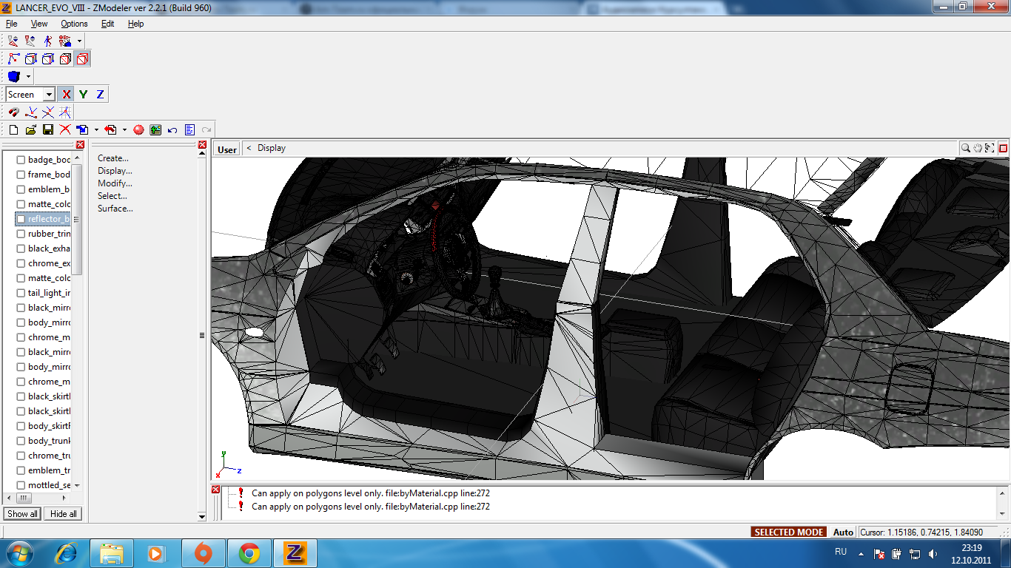Expand the Create... command group
1011x568 pixels.
[113, 158]
